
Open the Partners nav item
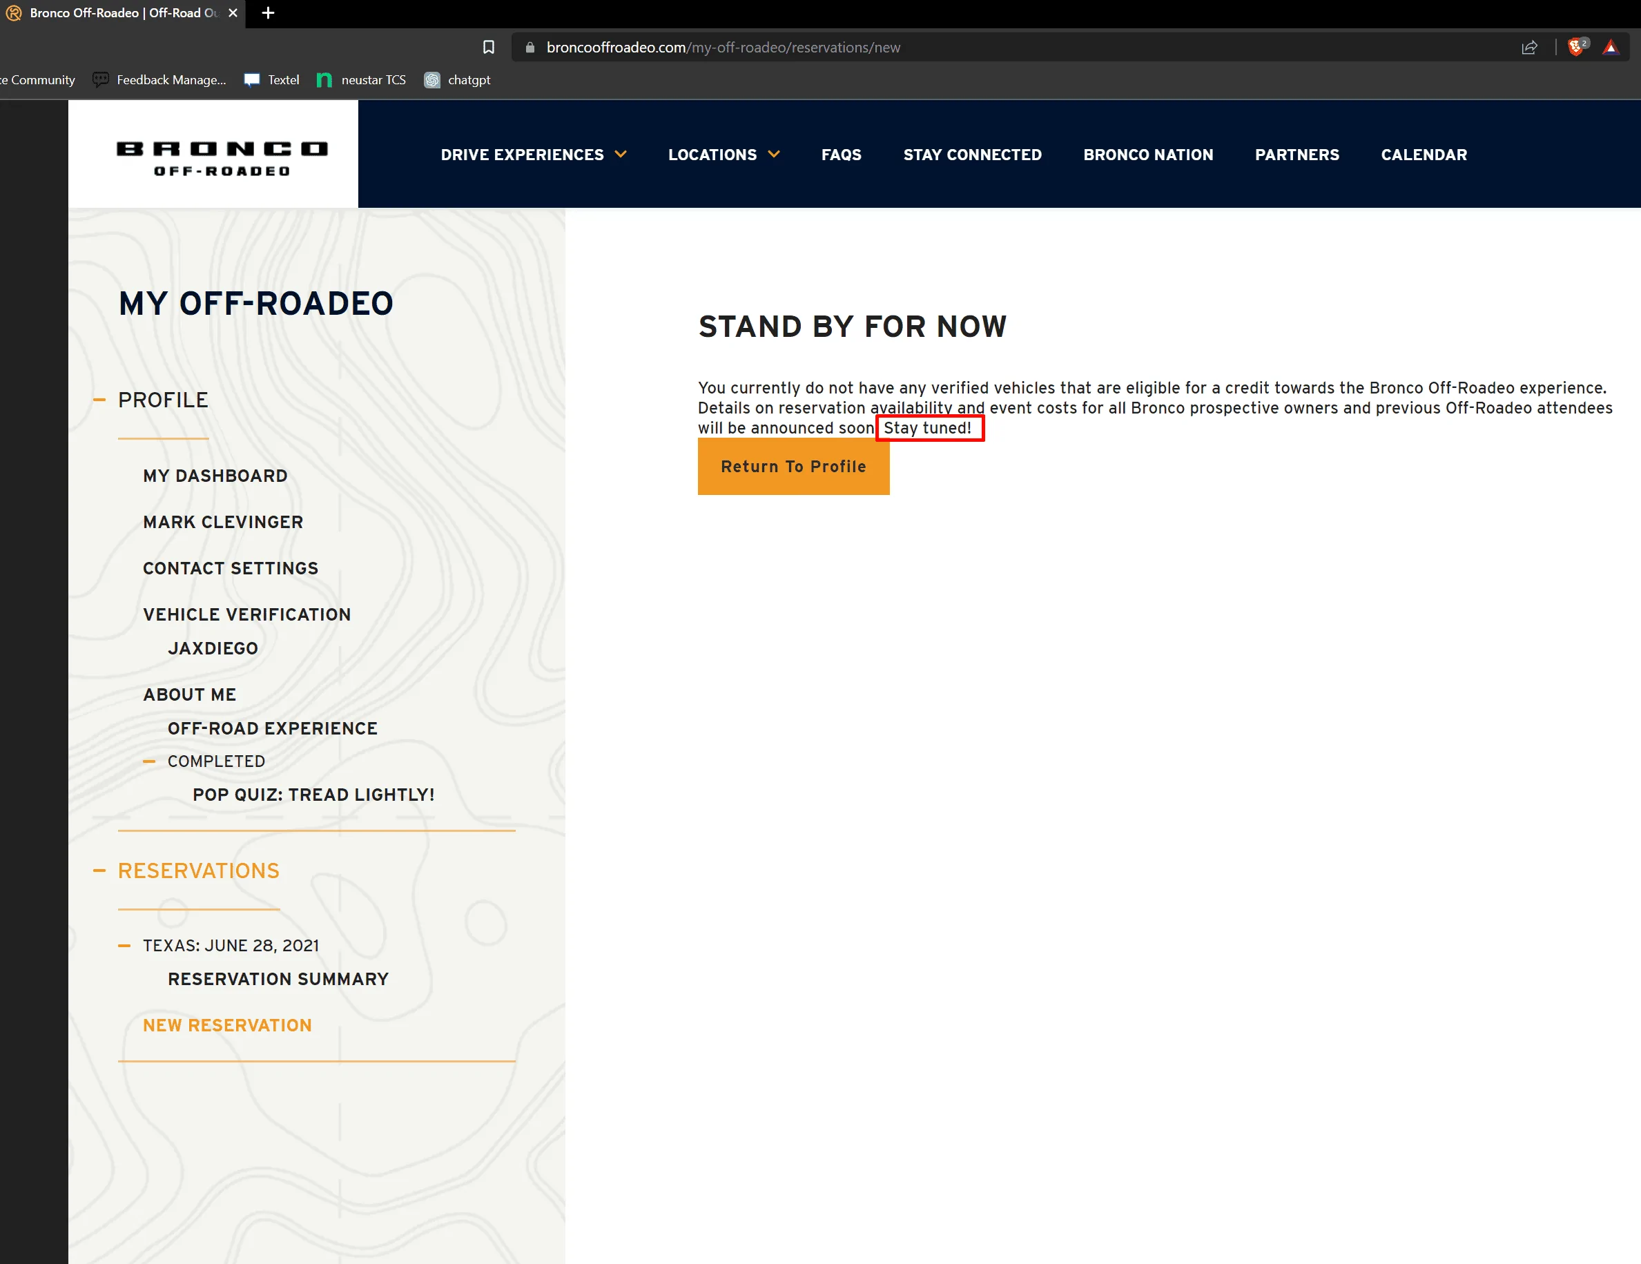tap(1297, 155)
